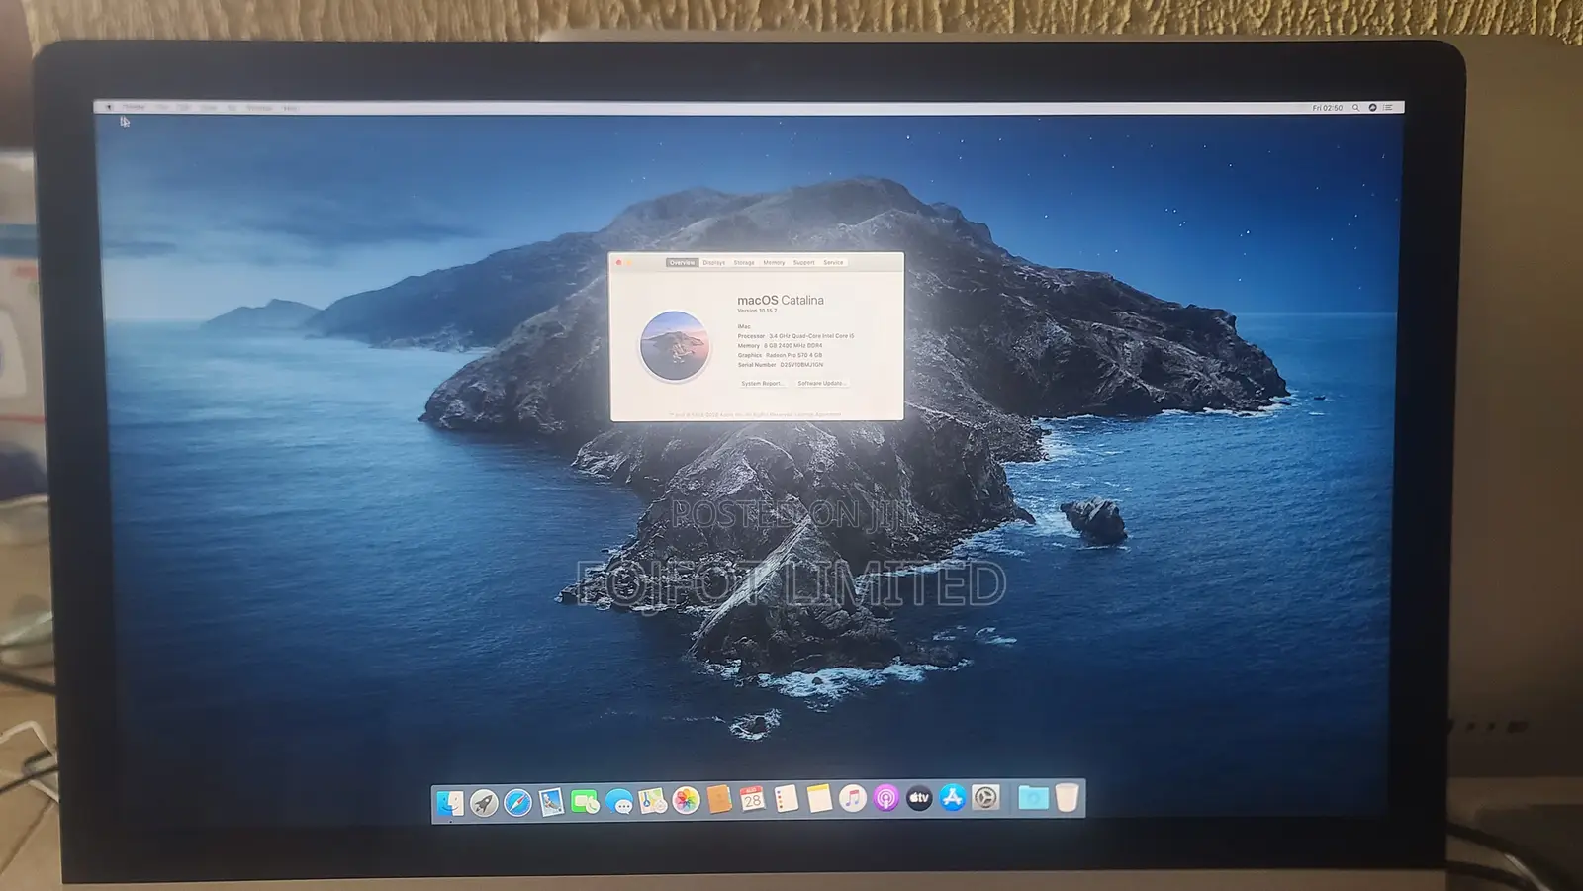Open Maps from the Dock
1583x891 pixels.
tap(653, 800)
